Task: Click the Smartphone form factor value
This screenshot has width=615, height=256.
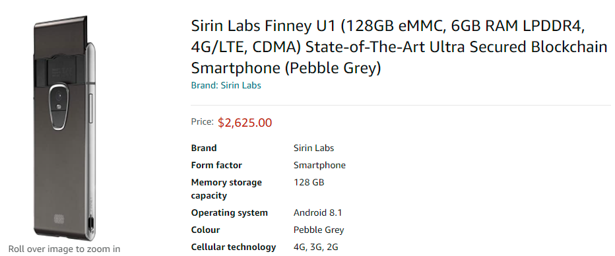Action: click(319, 166)
